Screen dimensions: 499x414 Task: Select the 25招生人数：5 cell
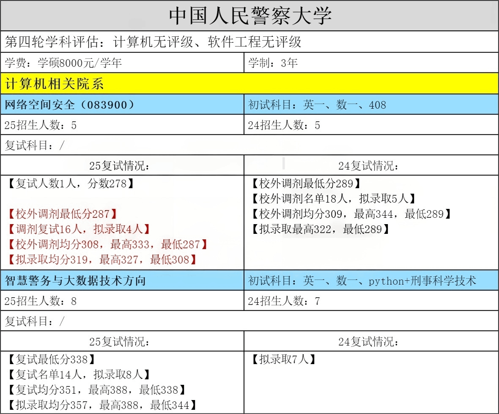[40, 125]
